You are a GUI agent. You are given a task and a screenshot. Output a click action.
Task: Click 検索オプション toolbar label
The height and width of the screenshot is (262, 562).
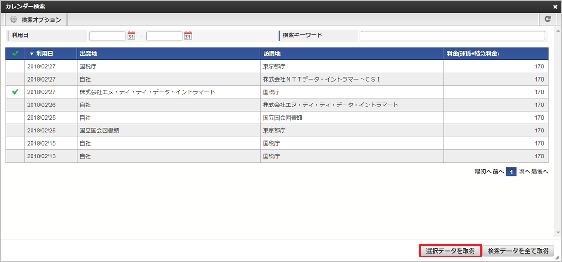(x=41, y=20)
